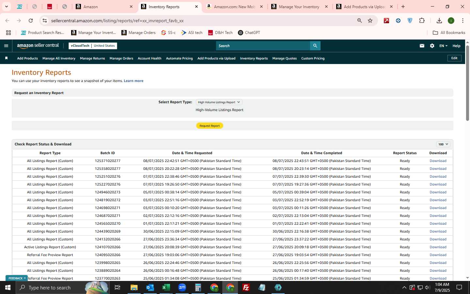The image size is (470, 294).
Task: Open the Chrome extensions puzzle icon
Action: 422,21
